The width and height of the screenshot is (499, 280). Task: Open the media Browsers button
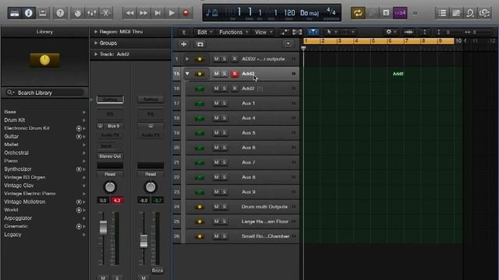click(484, 13)
